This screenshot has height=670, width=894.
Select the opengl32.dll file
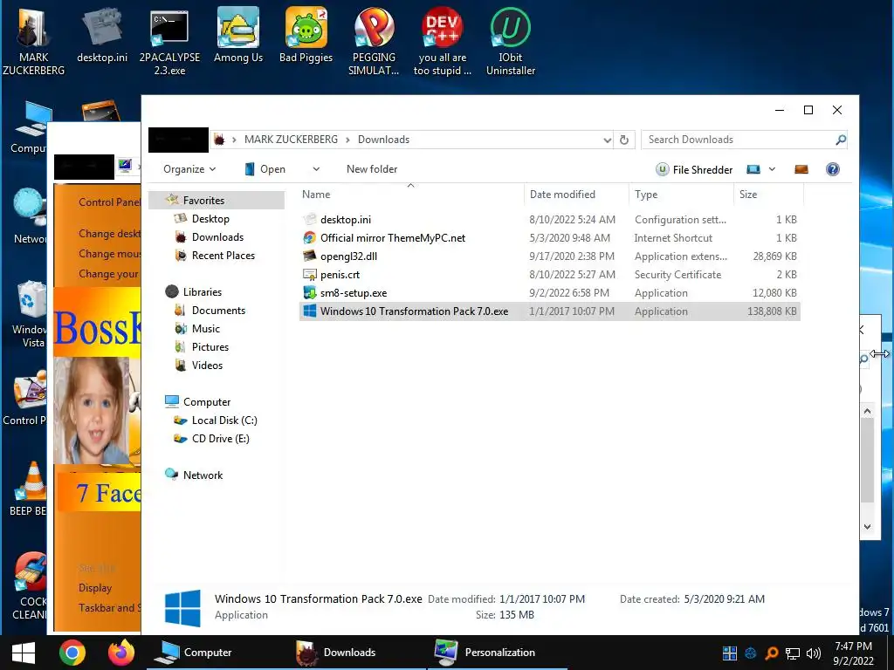point(550,256)
